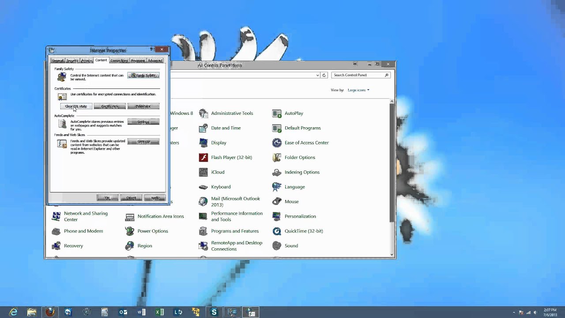This screenshot has height=318, width=565.
Task: Switch to the Connections tab
Action: (x=119, y=61)
